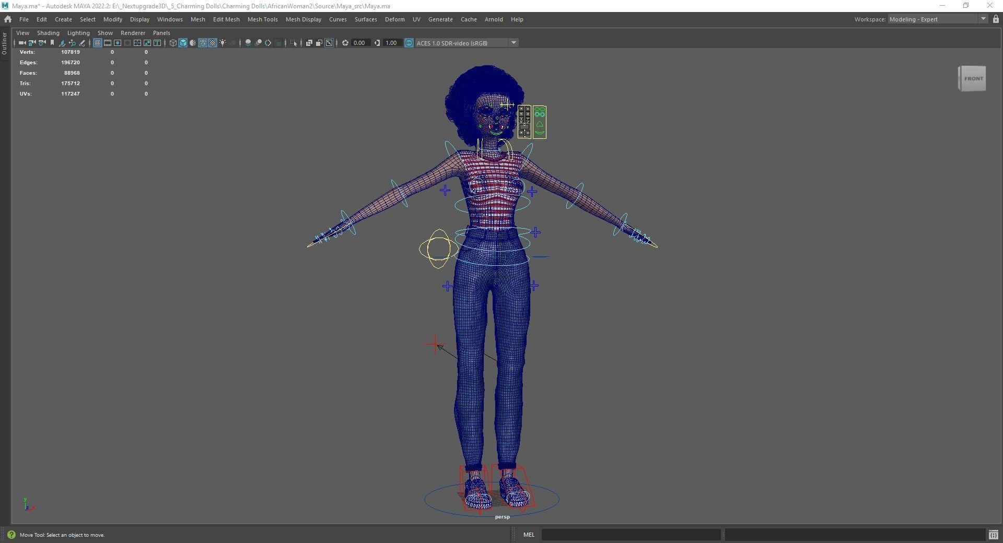
Task: Click the Tris count 175712
Action: [x=71, y=84]
